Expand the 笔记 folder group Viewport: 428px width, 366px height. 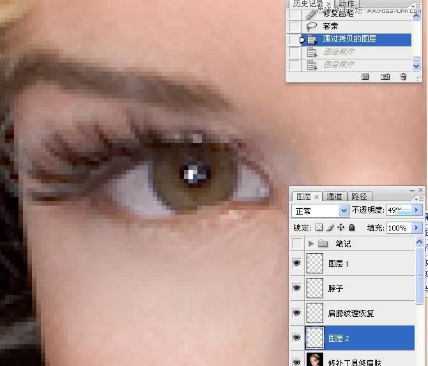[311, 243]
